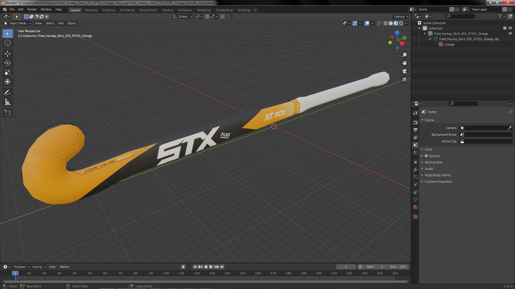Hide Field_Hockey_Stick_STX_XT701_Orange with eye icon

coord(510,33)
